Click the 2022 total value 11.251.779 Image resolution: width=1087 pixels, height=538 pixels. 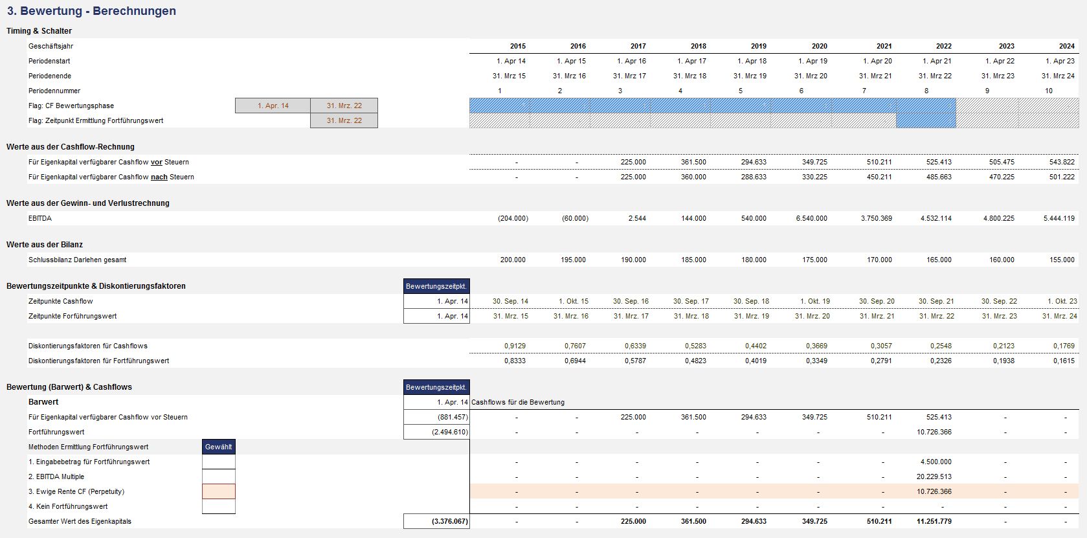point(934,521)
